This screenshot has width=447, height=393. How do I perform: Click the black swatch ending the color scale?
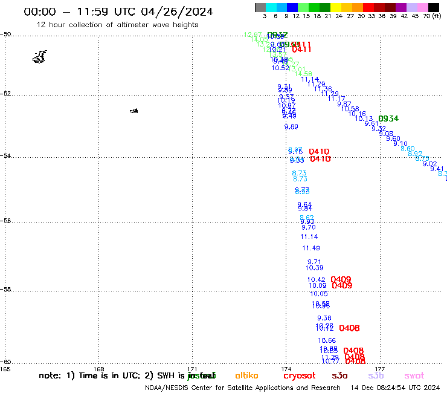click(434, 7)
